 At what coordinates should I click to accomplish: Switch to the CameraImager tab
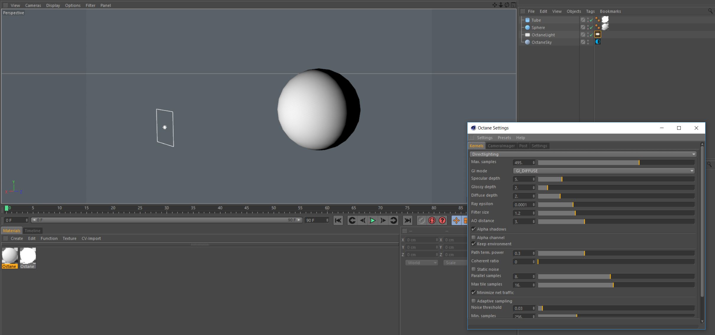(x=501, y=146)
